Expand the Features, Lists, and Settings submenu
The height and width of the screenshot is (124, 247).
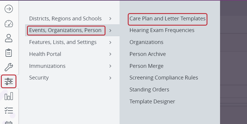tap(110, 42)
